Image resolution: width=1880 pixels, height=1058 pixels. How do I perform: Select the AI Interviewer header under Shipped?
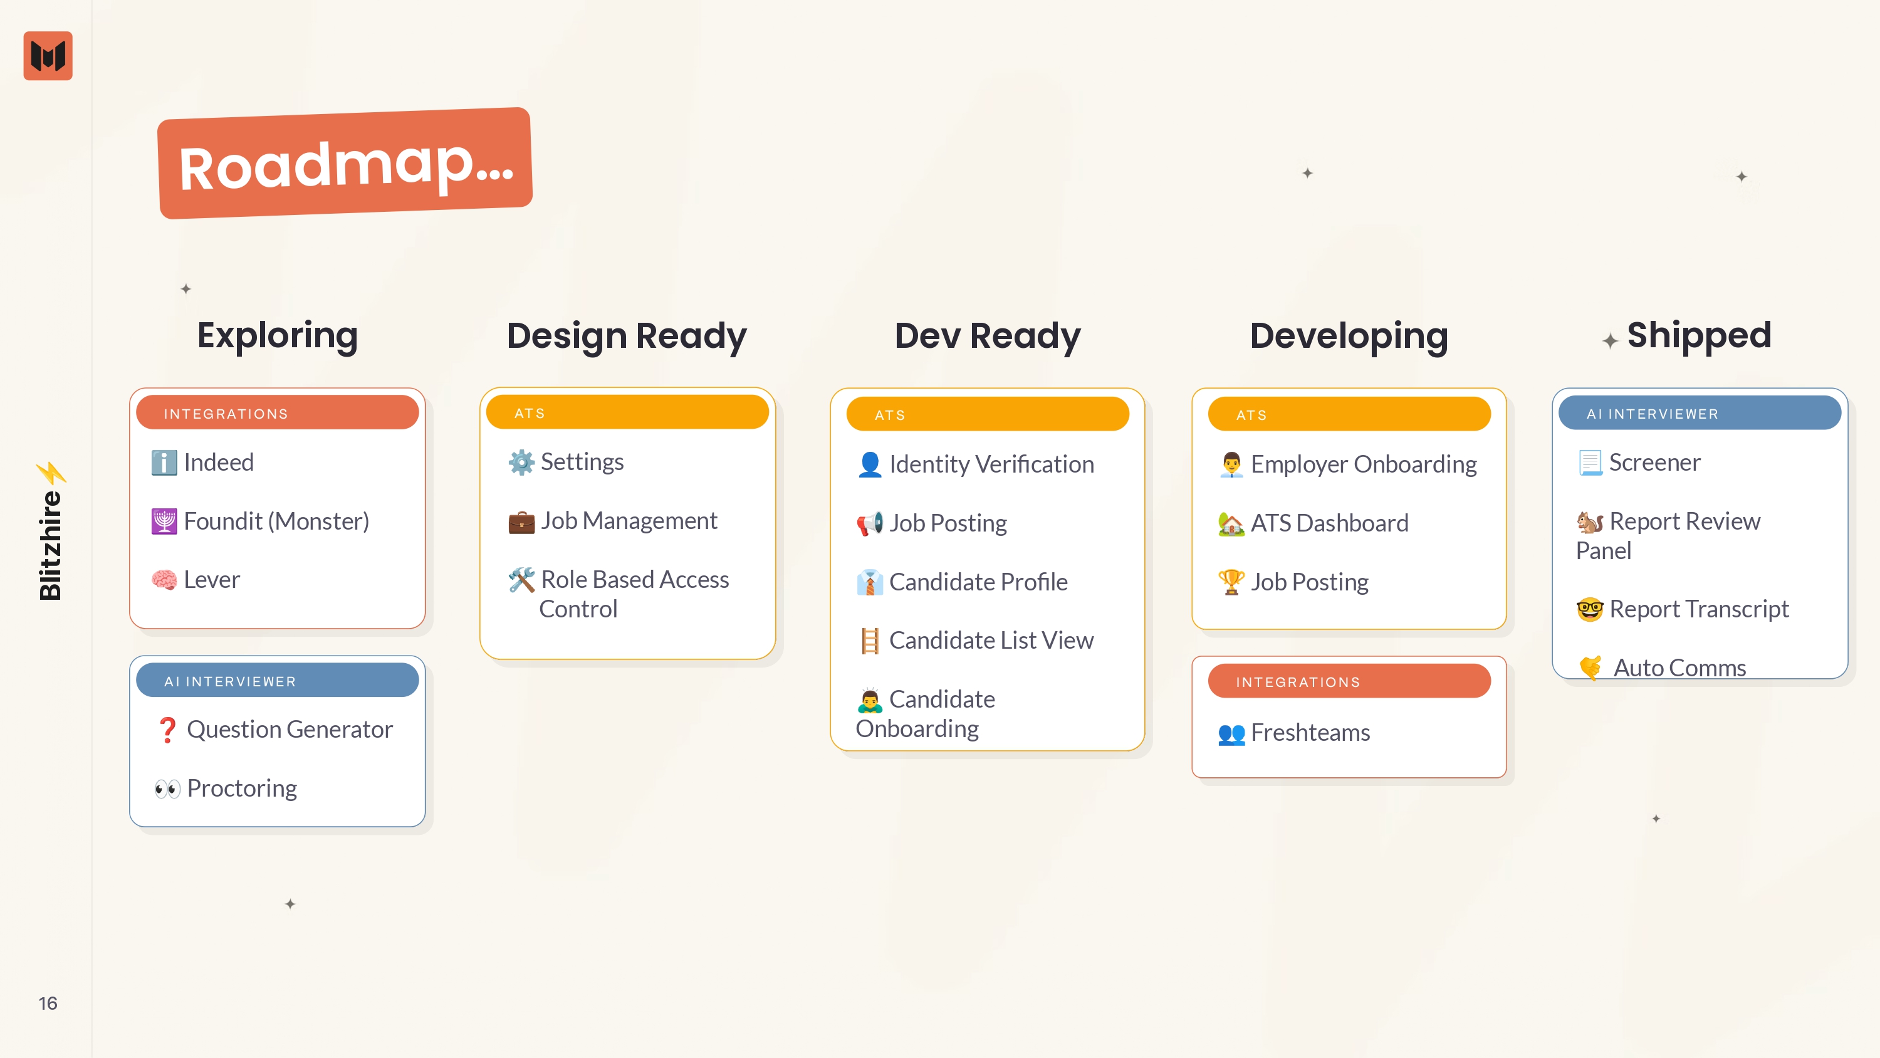pyautogui.click(x=1700, y=412)
